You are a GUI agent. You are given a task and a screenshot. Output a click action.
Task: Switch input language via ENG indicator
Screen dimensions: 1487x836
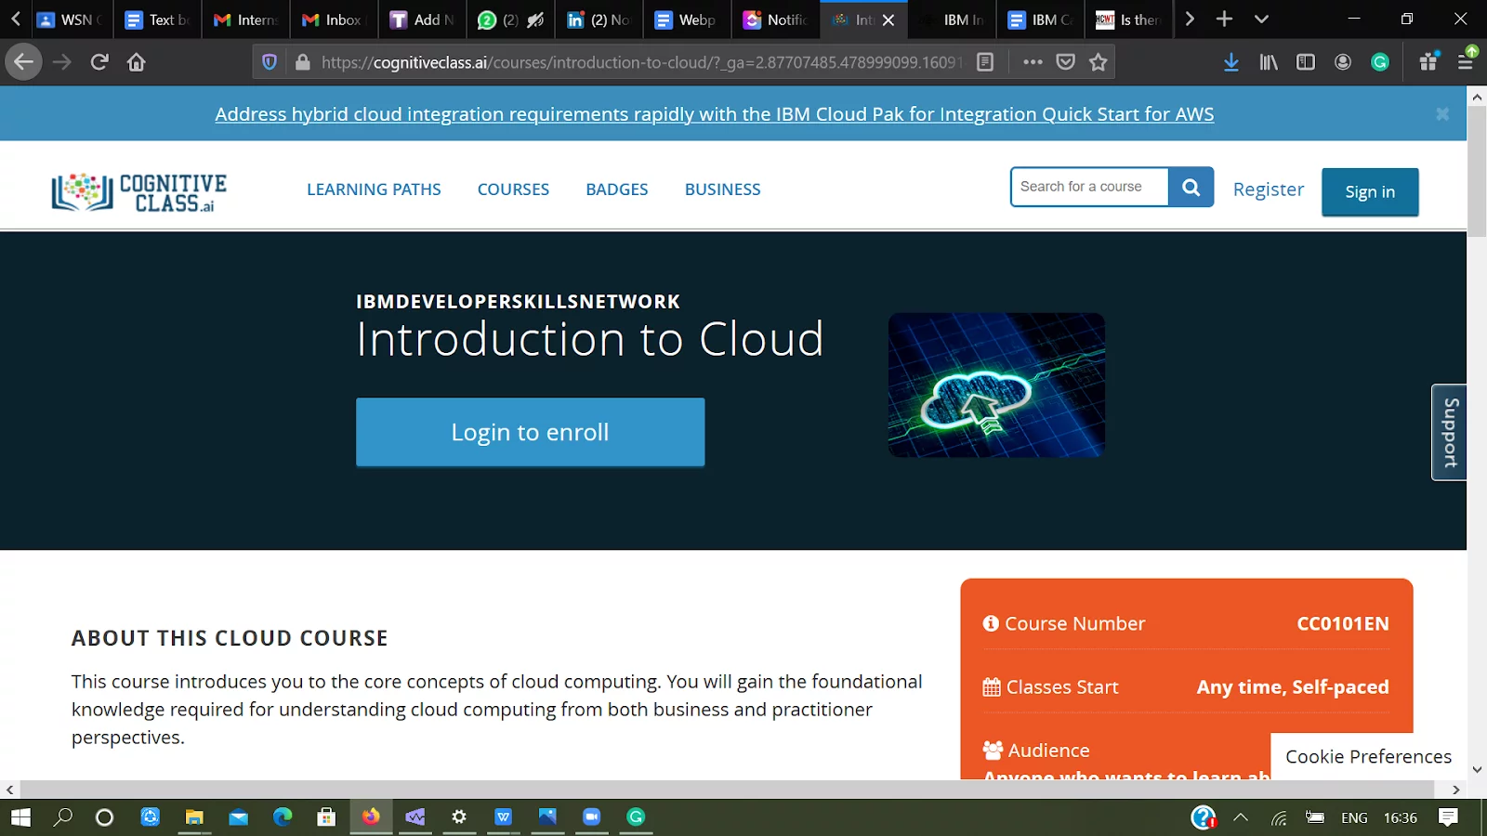pos(1354,817)
